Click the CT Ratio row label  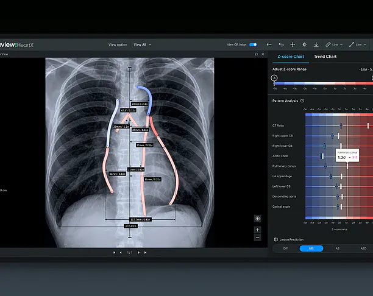click(x=278, y=125)
